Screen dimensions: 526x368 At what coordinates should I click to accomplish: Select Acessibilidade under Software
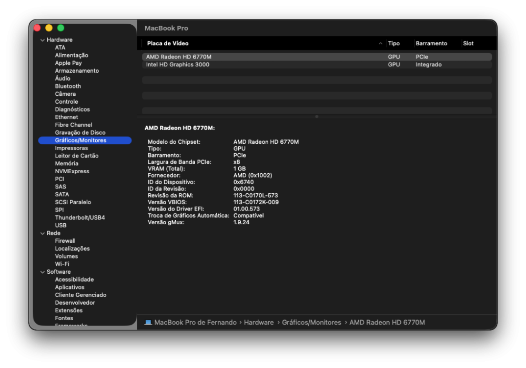coord(74,280)
